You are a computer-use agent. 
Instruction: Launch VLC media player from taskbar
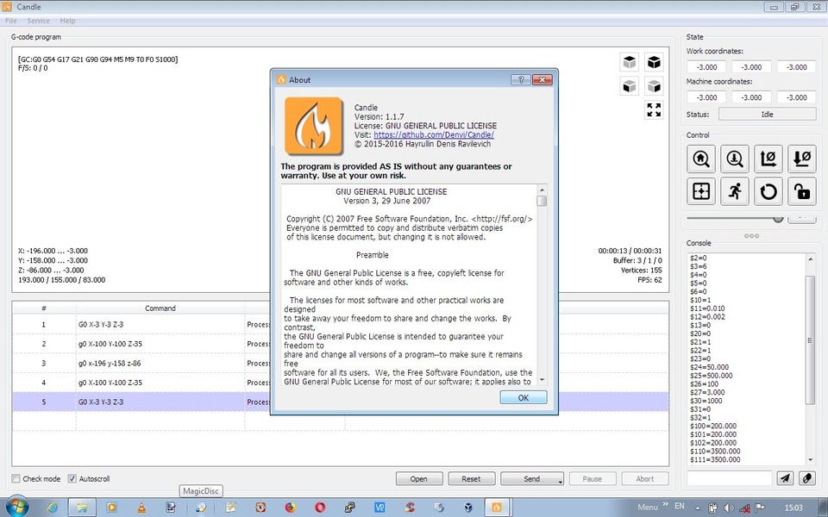pyautogui.click(x=141, y=508)
